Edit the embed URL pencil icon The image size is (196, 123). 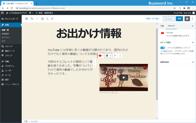tap(115, 56)
